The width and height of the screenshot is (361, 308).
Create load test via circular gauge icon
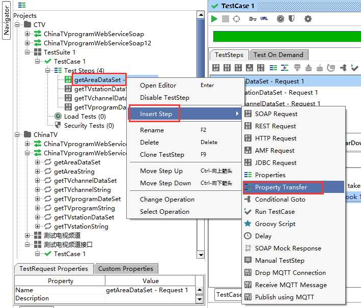click(x=281, y=19)
